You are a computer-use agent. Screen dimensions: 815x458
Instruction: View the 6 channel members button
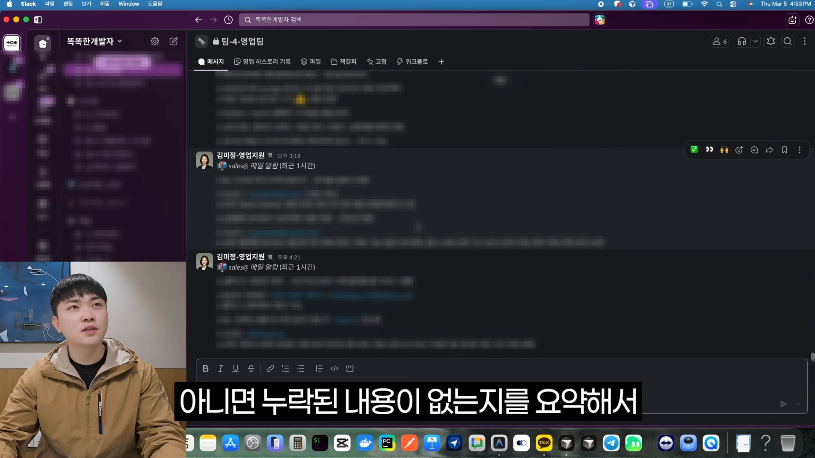(x=719, y=41)
